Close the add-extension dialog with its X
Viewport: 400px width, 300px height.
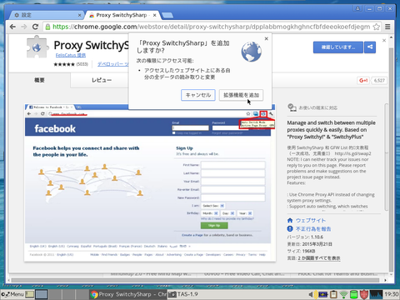tap(267, 38)
